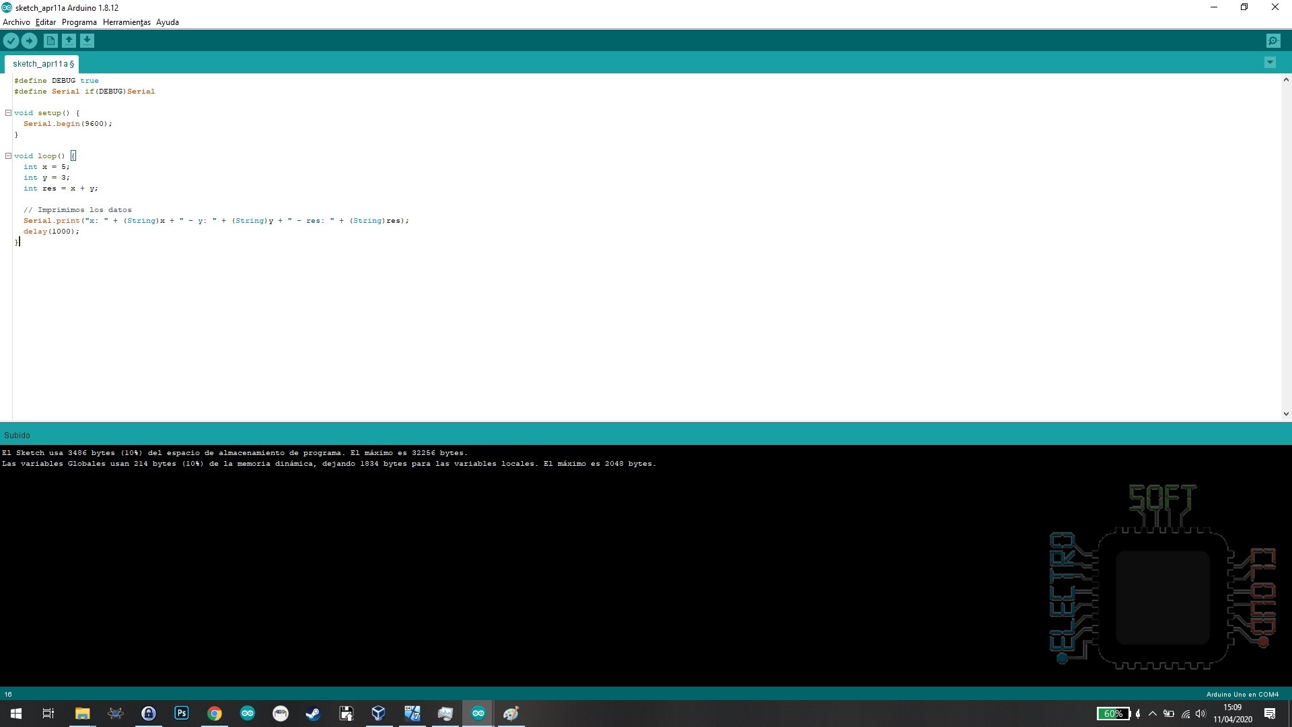The height and width of the screenshot is (727, 1292).
Task: Open the volume speaker tray icon
Action: (1201, 714)
